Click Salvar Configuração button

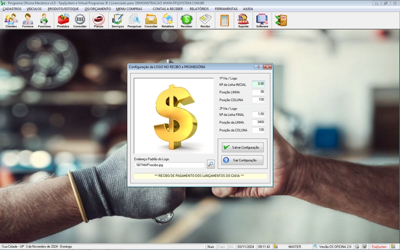[242, 147]
